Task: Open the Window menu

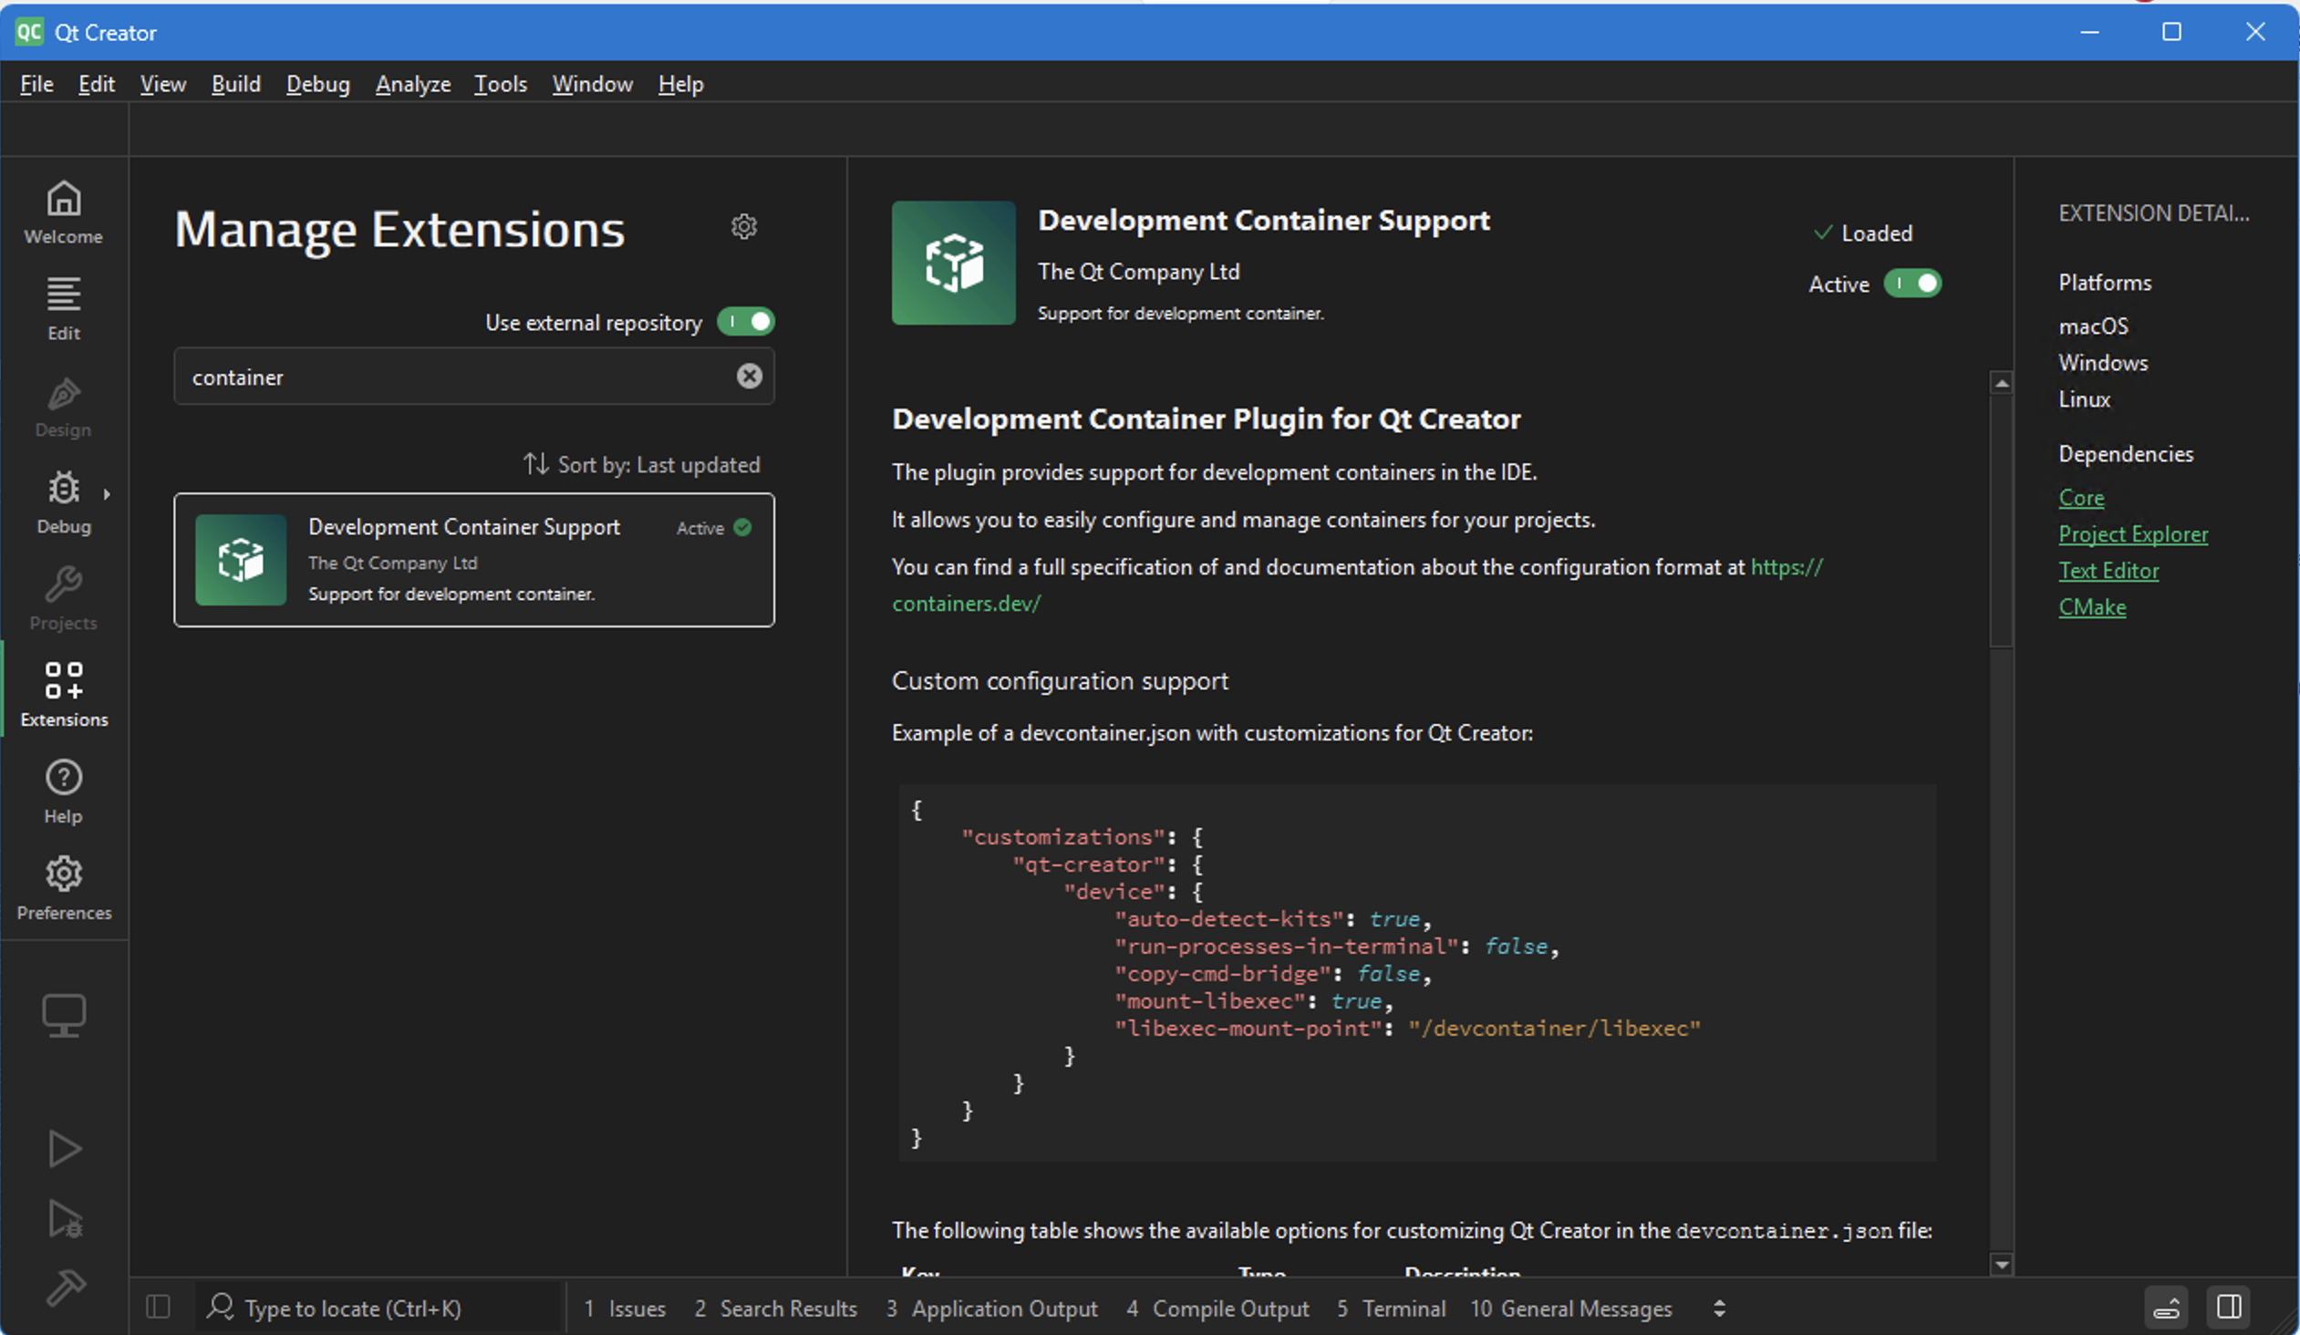Action: [x=592, y=84]
